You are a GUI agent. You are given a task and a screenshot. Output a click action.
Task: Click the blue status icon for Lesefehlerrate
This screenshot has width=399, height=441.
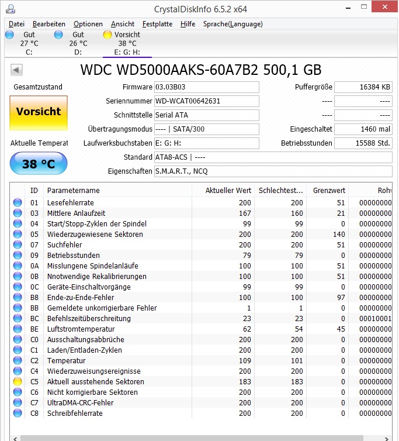(x=18, y=202)
